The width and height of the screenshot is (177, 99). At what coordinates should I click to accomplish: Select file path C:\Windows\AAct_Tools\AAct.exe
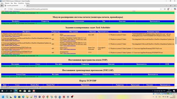coord(12,34)
